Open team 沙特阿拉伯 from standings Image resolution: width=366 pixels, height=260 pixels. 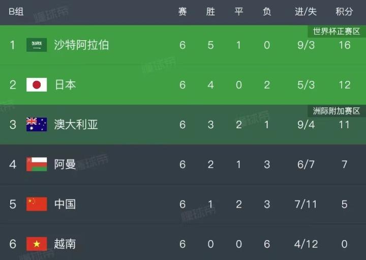tap(81, 45)
